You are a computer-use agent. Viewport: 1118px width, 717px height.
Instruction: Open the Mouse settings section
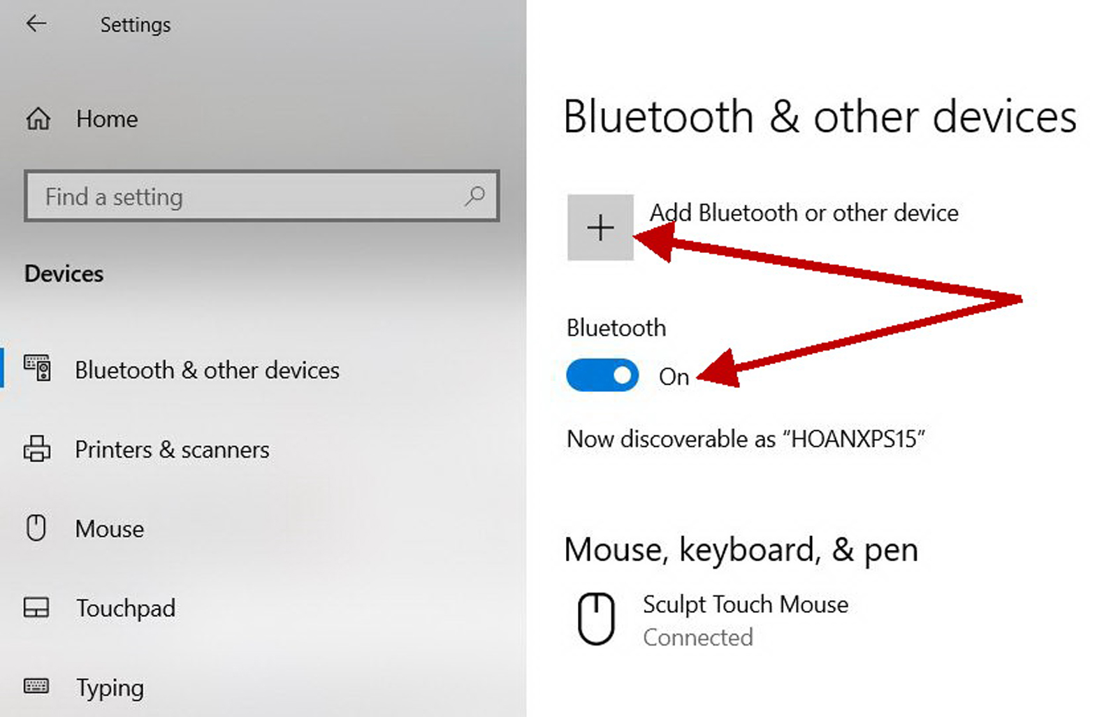(x=110, y=529)
